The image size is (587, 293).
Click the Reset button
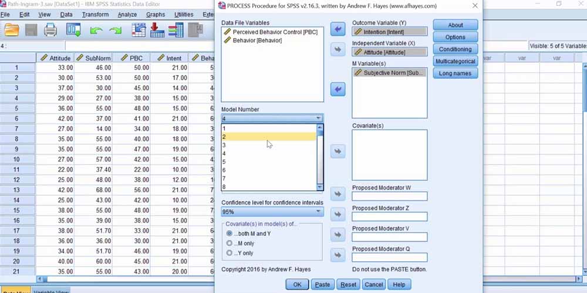click(348, 284)
